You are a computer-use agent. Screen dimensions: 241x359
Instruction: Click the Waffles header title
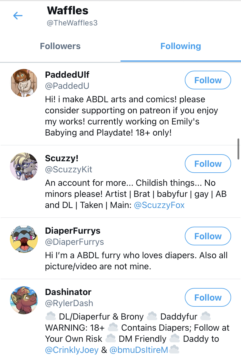(68, 11)
